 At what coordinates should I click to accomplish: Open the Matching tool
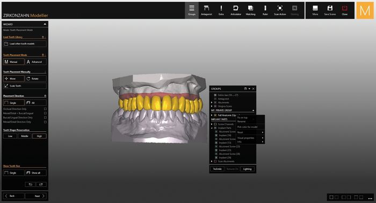(x=250, y=11)
